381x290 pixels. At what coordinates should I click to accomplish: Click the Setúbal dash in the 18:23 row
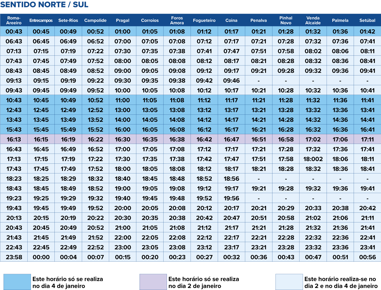click(367, 179)
